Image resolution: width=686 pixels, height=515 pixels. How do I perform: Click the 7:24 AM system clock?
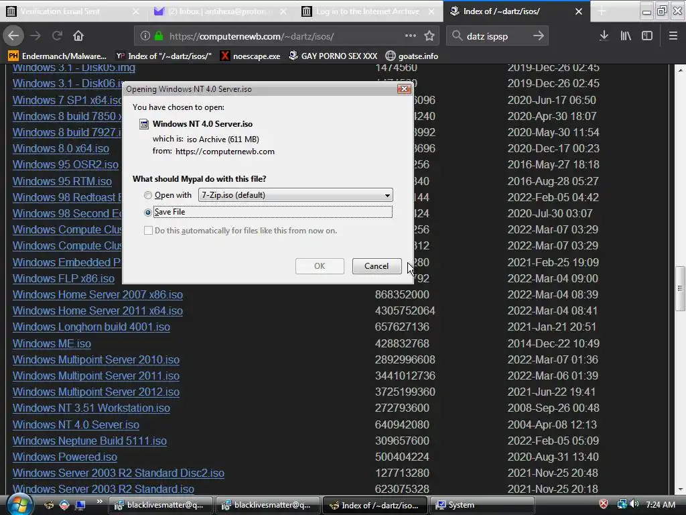pos(660,504)
